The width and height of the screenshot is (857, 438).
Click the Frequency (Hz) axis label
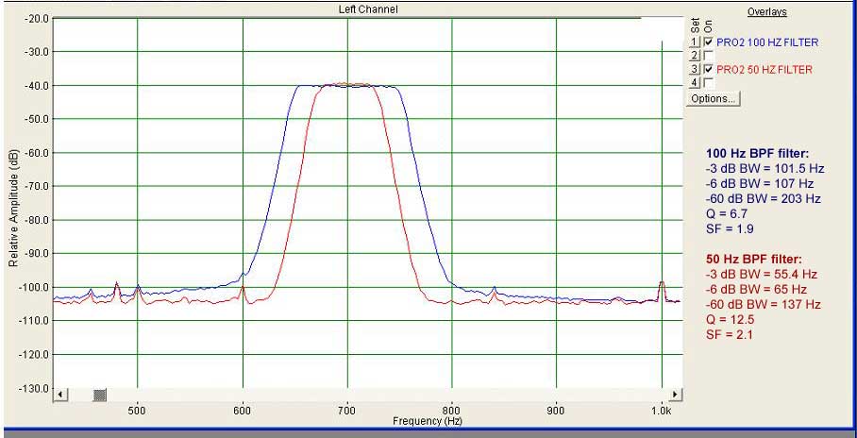427,421
